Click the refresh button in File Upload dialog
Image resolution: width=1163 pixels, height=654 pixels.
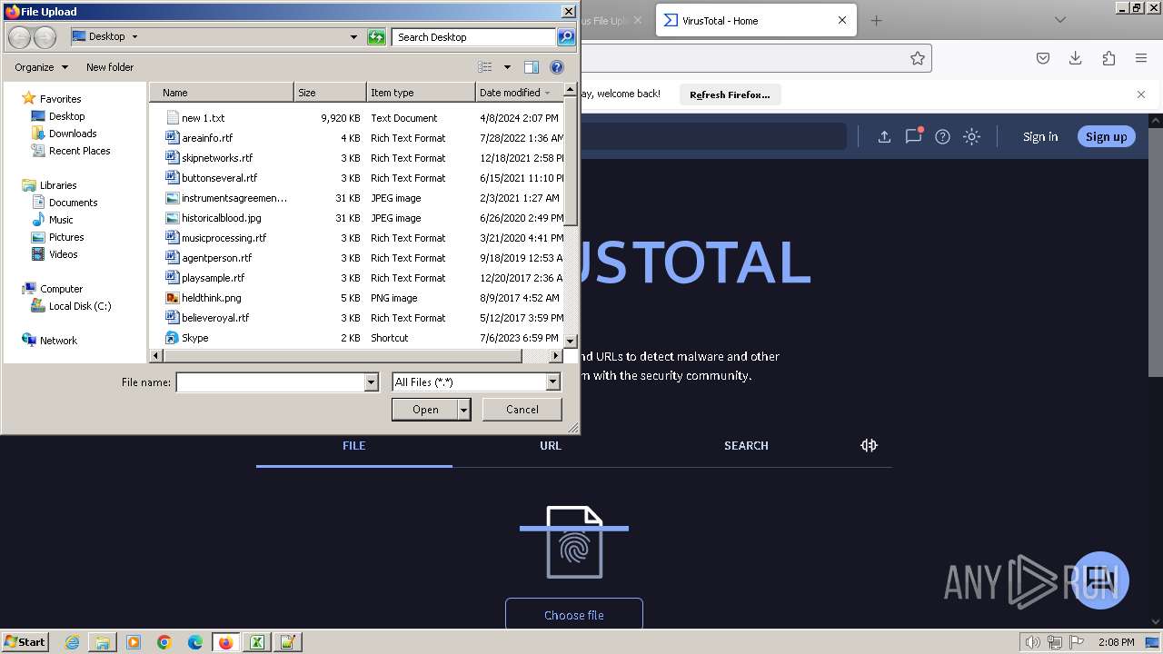[x=376, y=37]
